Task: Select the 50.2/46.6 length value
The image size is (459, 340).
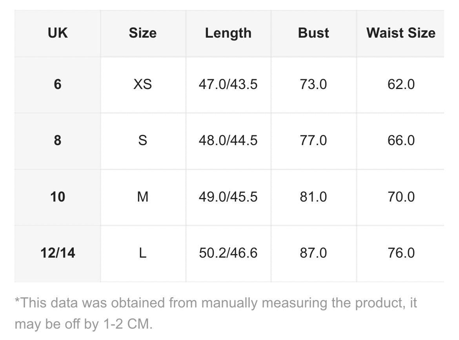Action: tap(228, 253)
